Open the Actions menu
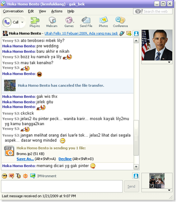176x202 pixels. point(57,11)
